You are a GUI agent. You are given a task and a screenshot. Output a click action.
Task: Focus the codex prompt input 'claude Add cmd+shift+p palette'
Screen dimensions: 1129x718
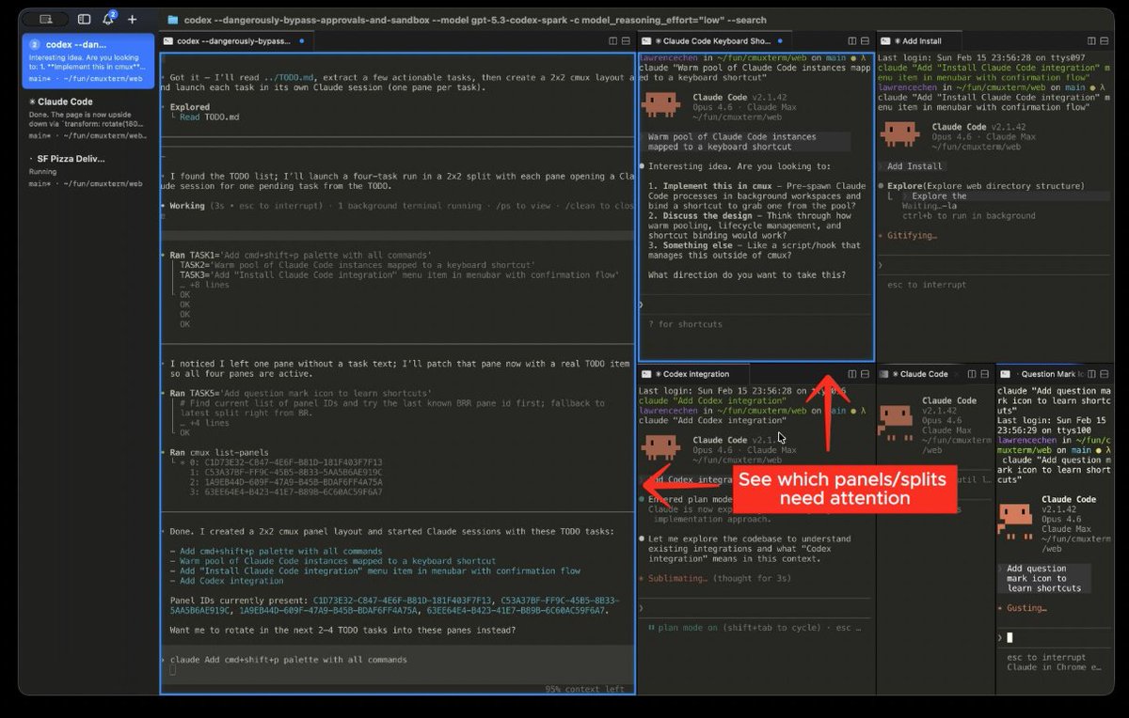tap(395, 660)
